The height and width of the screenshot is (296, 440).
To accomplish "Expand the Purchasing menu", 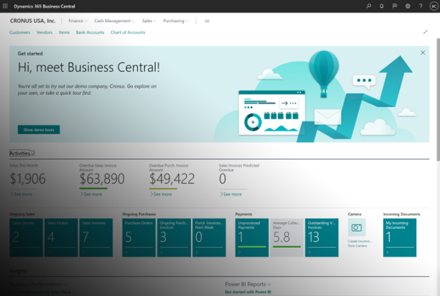I will pos(176,21).
